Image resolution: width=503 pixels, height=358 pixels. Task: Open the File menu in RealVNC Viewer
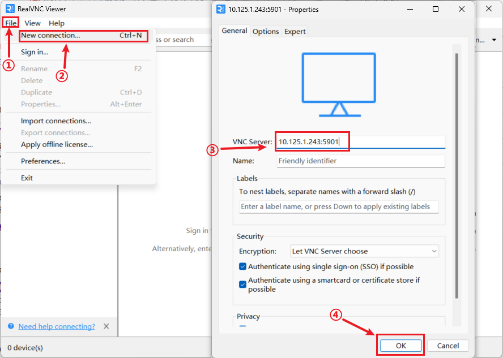[x=11, y=23]
